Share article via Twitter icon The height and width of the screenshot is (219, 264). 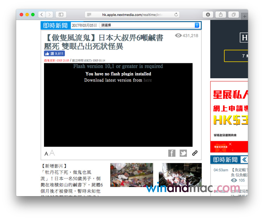click(183, 153)
